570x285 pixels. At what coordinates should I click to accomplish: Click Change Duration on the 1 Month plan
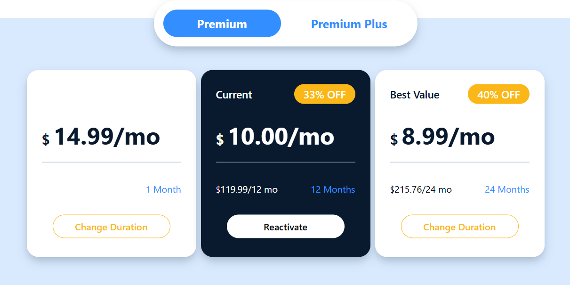point(111,227)
